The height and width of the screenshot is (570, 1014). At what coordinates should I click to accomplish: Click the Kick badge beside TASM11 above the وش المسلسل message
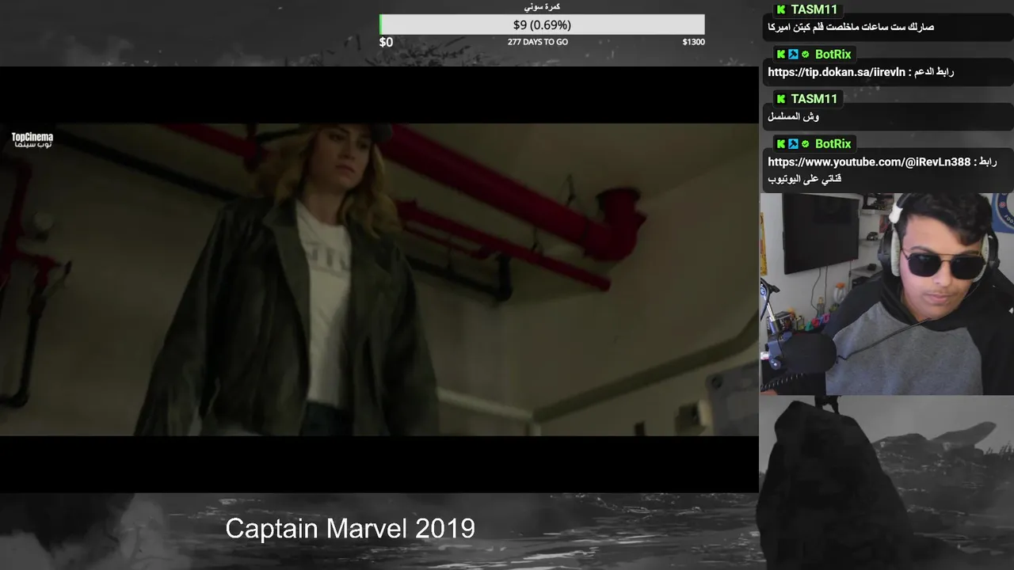click(x=781, y=99)
